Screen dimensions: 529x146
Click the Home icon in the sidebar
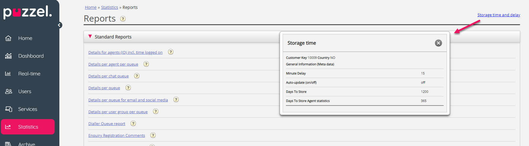click(8, 38)
